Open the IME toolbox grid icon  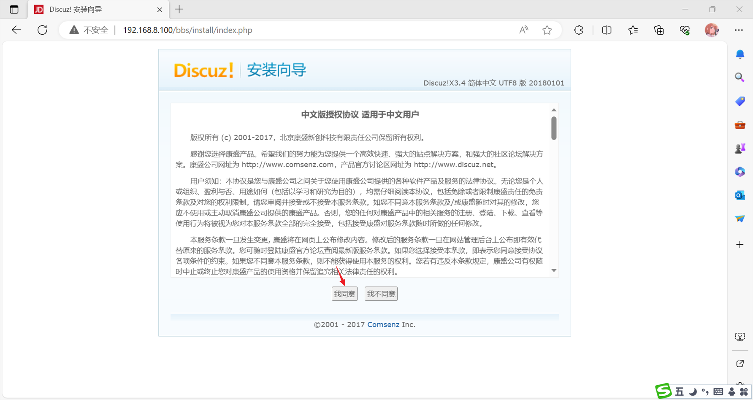[744, 392]
